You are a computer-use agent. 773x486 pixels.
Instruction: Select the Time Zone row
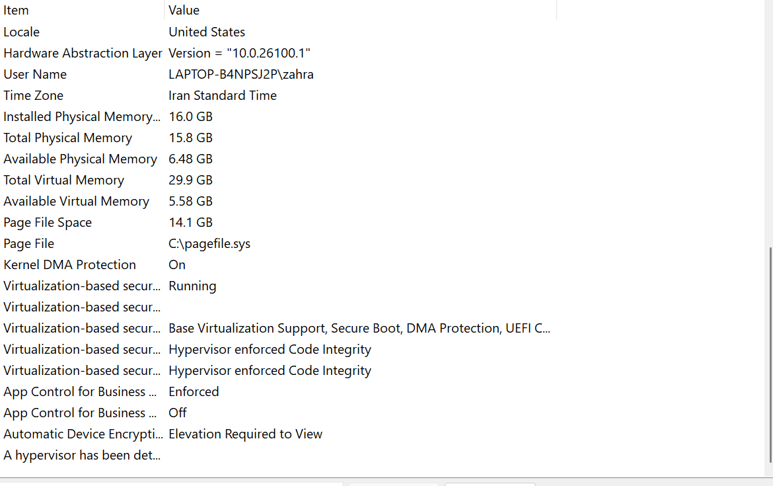click(x=34, y=95)
